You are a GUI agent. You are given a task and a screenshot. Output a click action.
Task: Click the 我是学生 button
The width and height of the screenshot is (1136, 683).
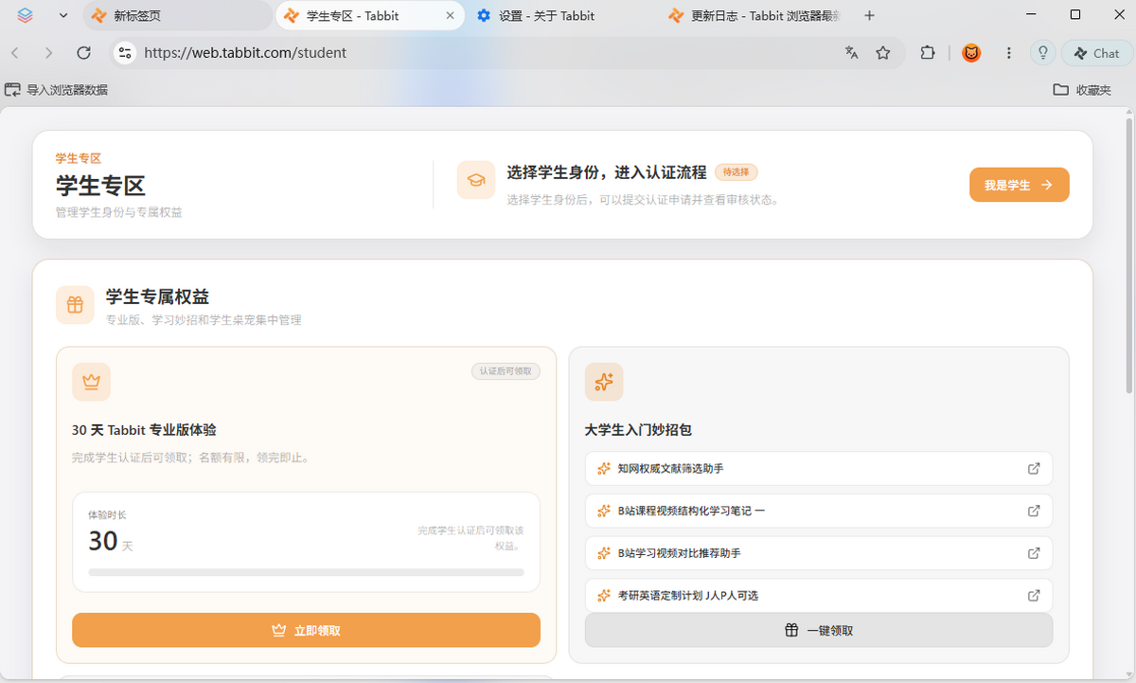[x=1019, y=185]
